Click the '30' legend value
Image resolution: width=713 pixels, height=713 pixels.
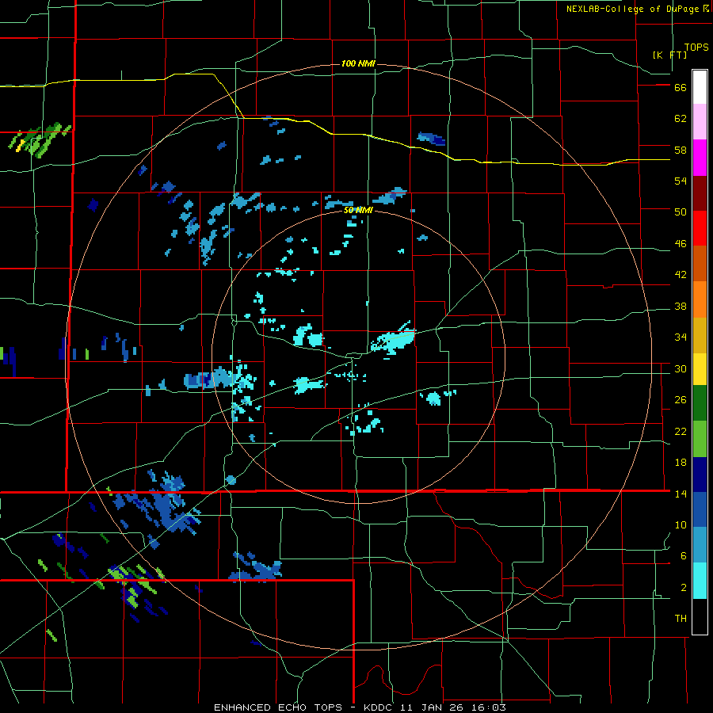click(681, 368)
